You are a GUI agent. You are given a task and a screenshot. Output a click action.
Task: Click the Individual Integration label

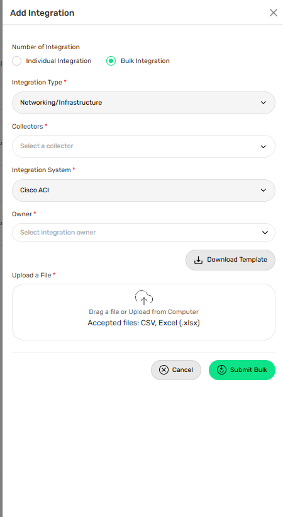(x=58, y=61)
